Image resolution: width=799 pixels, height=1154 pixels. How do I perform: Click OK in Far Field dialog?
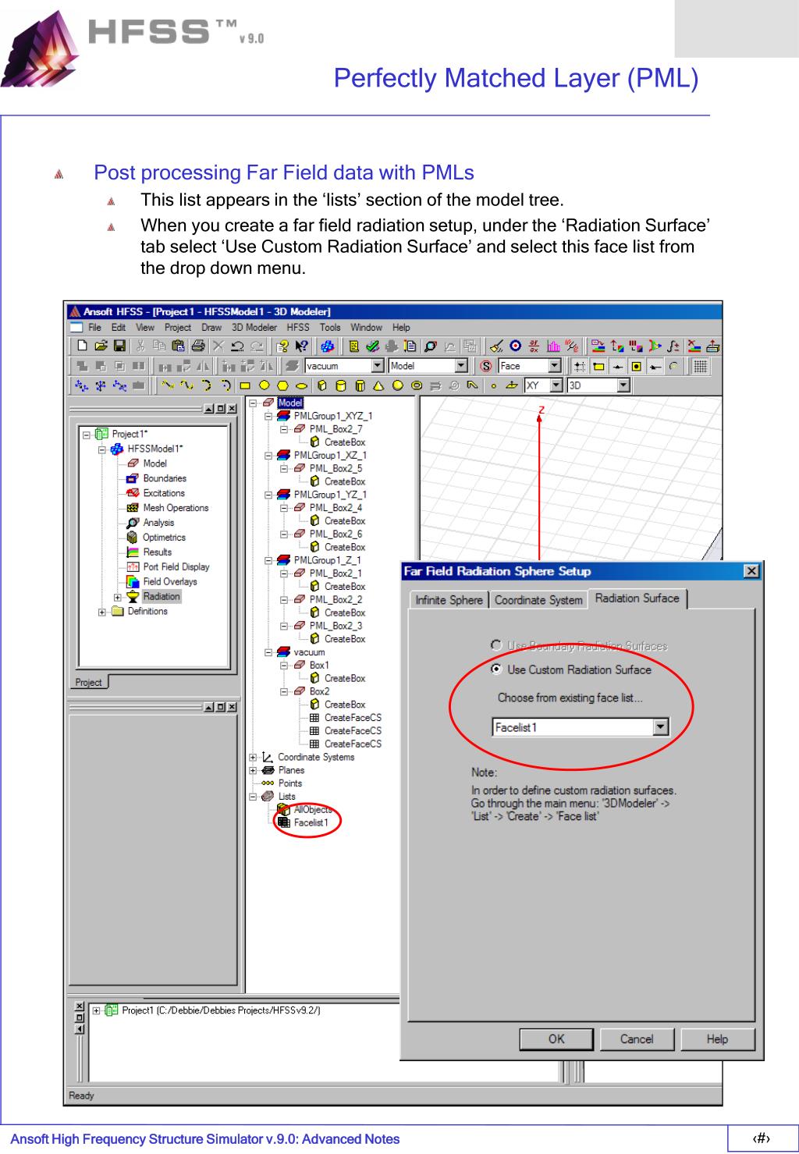(x=556, y=1039)
